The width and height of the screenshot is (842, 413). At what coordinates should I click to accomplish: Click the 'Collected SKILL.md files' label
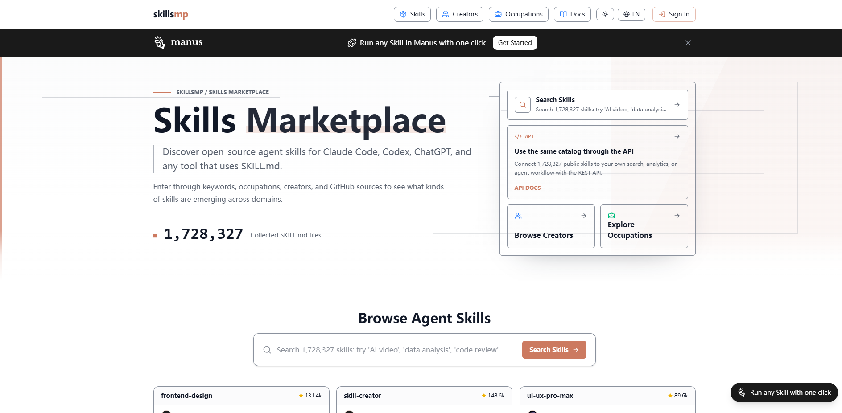(286, 235)
